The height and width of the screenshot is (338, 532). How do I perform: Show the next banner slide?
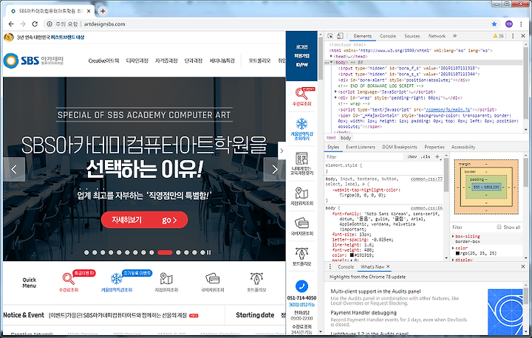point(274,169)
